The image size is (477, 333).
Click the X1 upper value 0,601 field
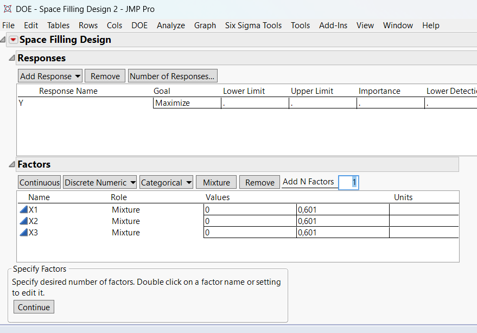pos(342,210)
